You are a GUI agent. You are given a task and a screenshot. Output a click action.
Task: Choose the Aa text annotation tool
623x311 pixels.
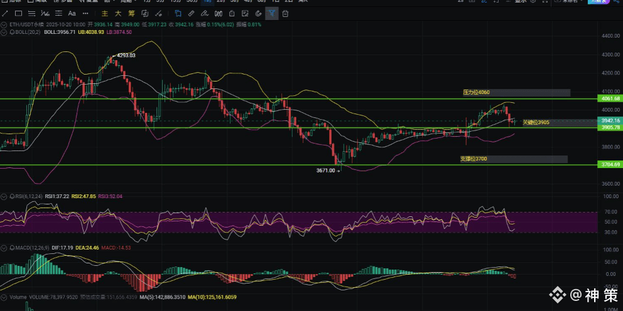pyautogui.click(x=72, y=13)
